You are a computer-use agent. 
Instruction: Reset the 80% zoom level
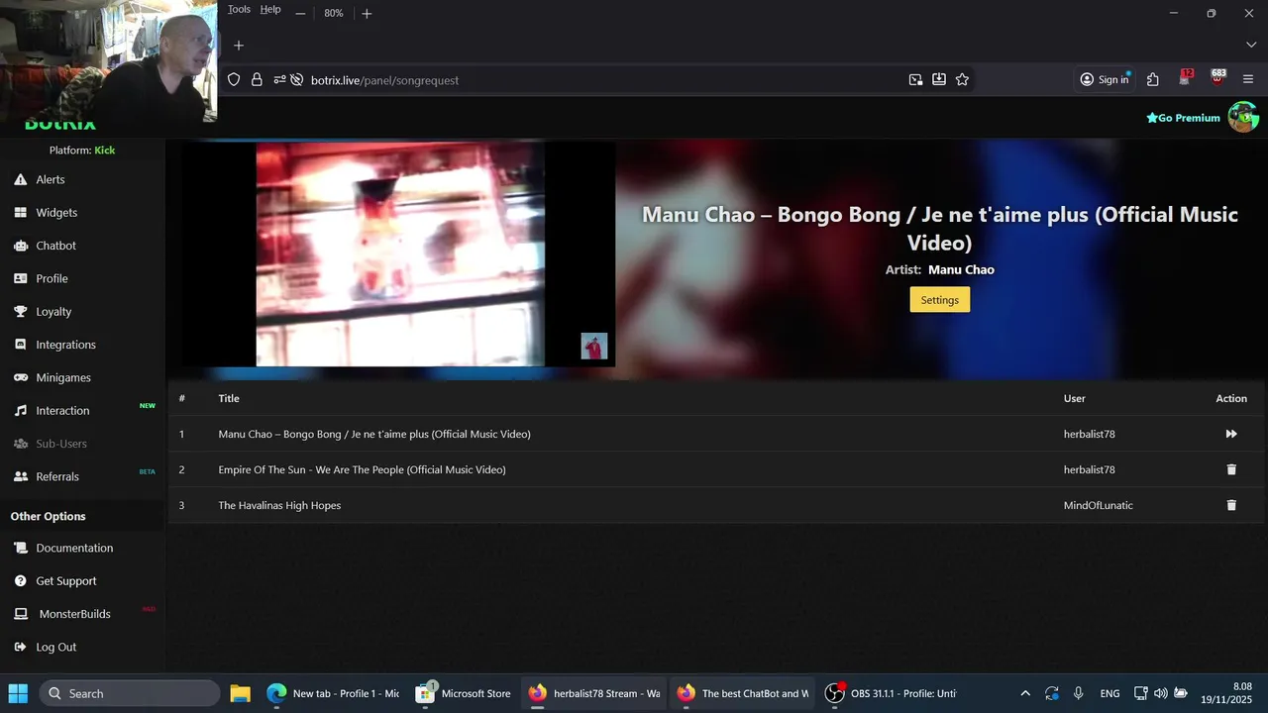click(334, 13)
